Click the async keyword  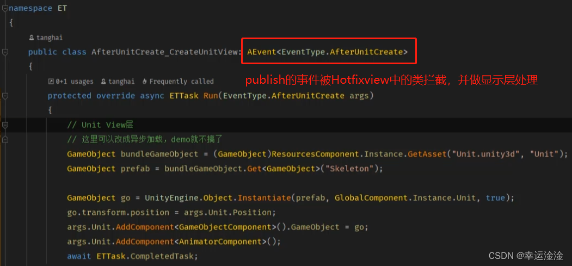[152, 96]
